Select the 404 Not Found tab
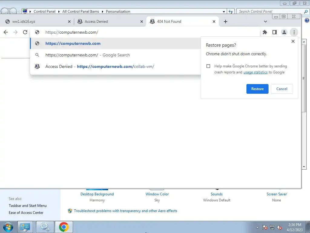Image resolution: width=310 pixels, height=233 pixels. pyautogui.click(x=182, y=22)
